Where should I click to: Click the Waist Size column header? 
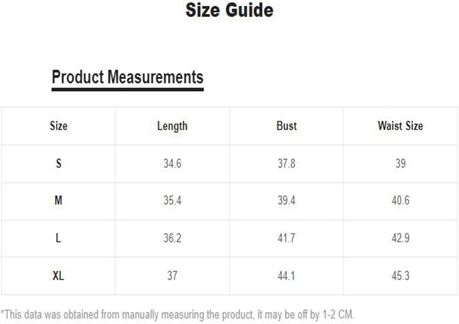click(x=400, y=126)
